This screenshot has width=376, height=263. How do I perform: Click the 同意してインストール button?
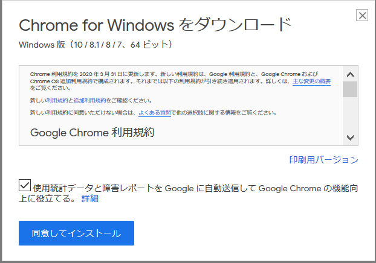click(76, 233)
